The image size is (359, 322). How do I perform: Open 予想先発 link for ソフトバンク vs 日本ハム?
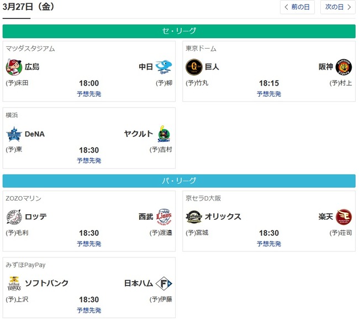pyautogui.click(x=89, y=310)
